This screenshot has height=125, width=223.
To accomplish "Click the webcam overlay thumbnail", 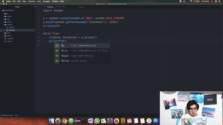I will 191,108.
